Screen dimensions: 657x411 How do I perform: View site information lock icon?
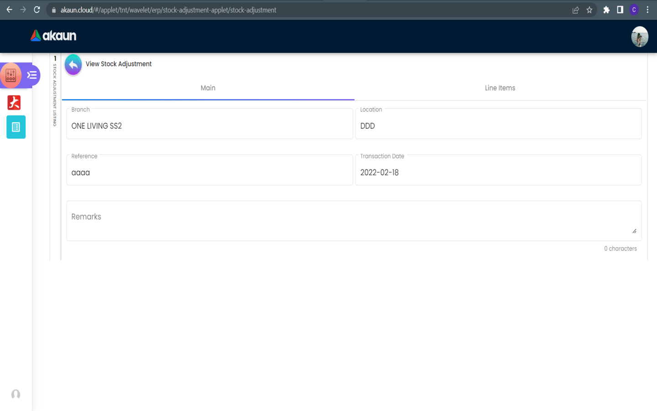[x=54, y=10]
